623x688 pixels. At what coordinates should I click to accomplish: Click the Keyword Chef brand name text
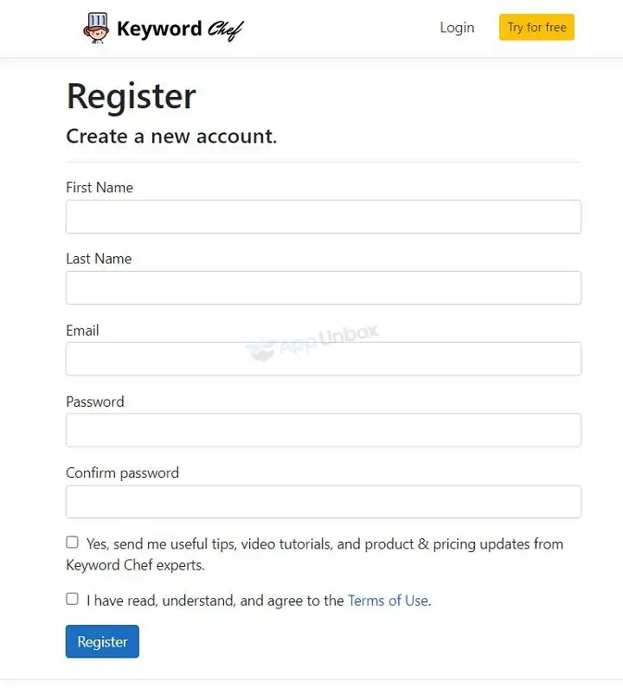point(180,29)
